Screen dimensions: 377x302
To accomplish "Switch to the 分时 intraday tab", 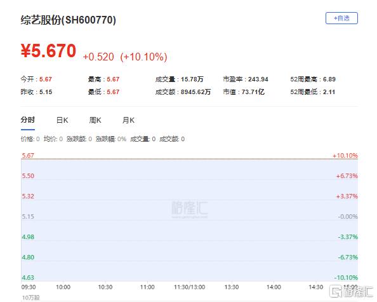I will pos(28,120).
